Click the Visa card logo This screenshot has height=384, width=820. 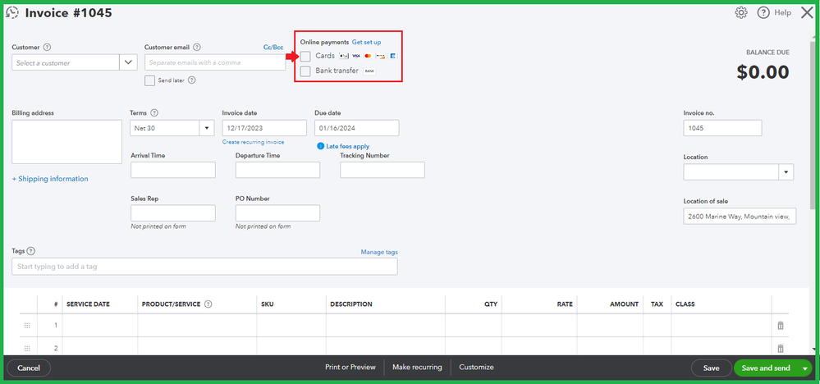tap(356, 55)
